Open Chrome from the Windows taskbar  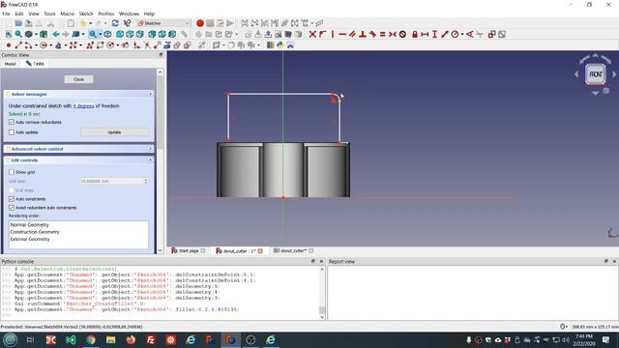91,339
